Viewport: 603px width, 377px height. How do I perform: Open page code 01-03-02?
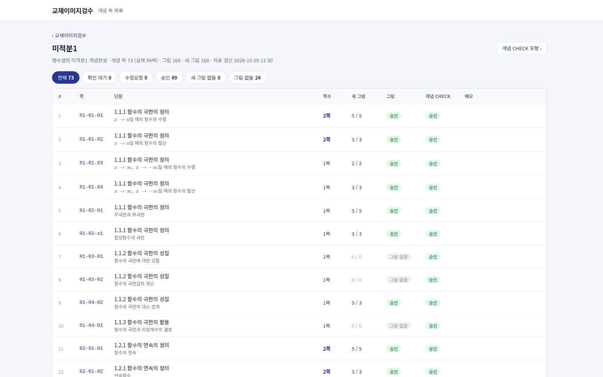point(91,279)
